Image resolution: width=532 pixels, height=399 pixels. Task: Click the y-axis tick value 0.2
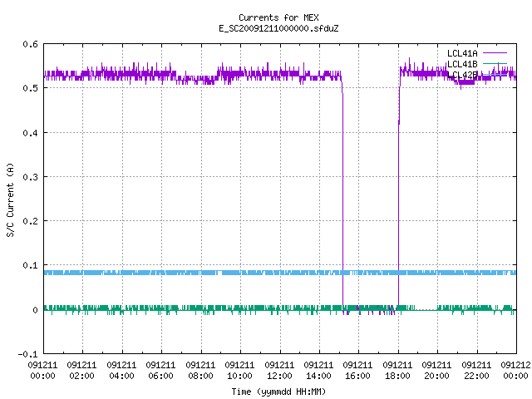tap(30, 221)
